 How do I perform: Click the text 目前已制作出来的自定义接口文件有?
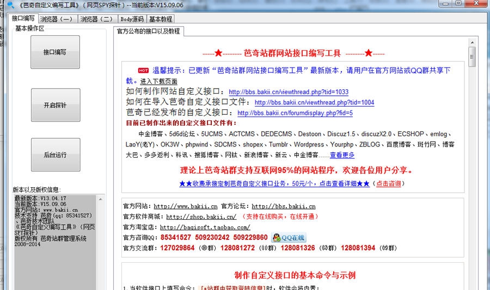[x=181, y=123]
